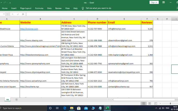Select column C header

[74, 19]
